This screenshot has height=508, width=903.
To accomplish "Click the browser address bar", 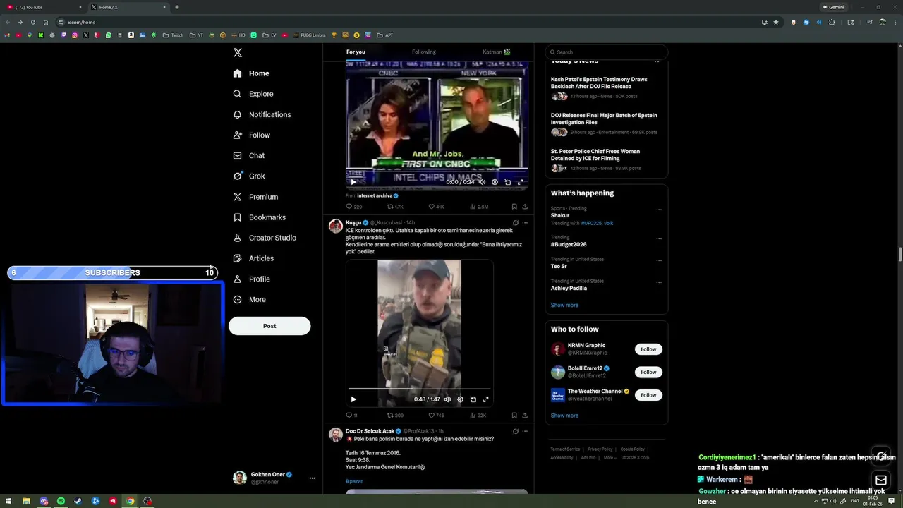I will [409, 22].
